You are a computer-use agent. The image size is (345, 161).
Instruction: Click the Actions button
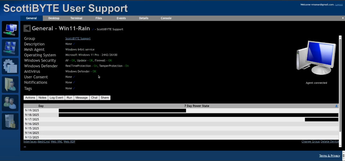click(30, 98)
